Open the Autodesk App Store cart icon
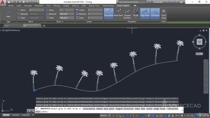210x118 pixels. [171, 2]
